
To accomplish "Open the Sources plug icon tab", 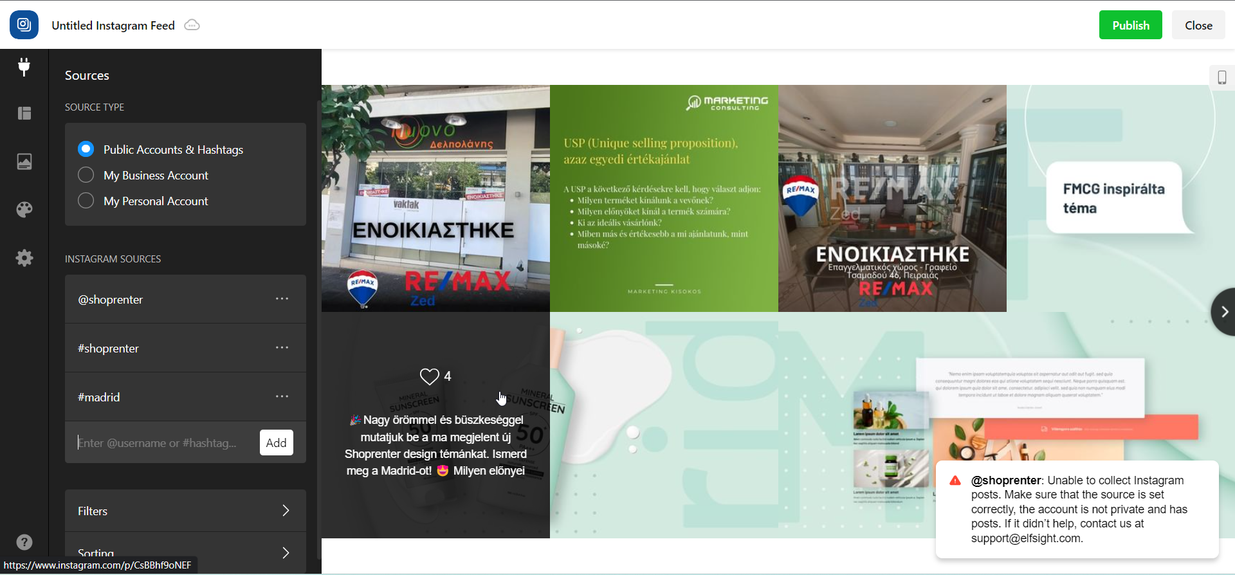I will point(24,66).
